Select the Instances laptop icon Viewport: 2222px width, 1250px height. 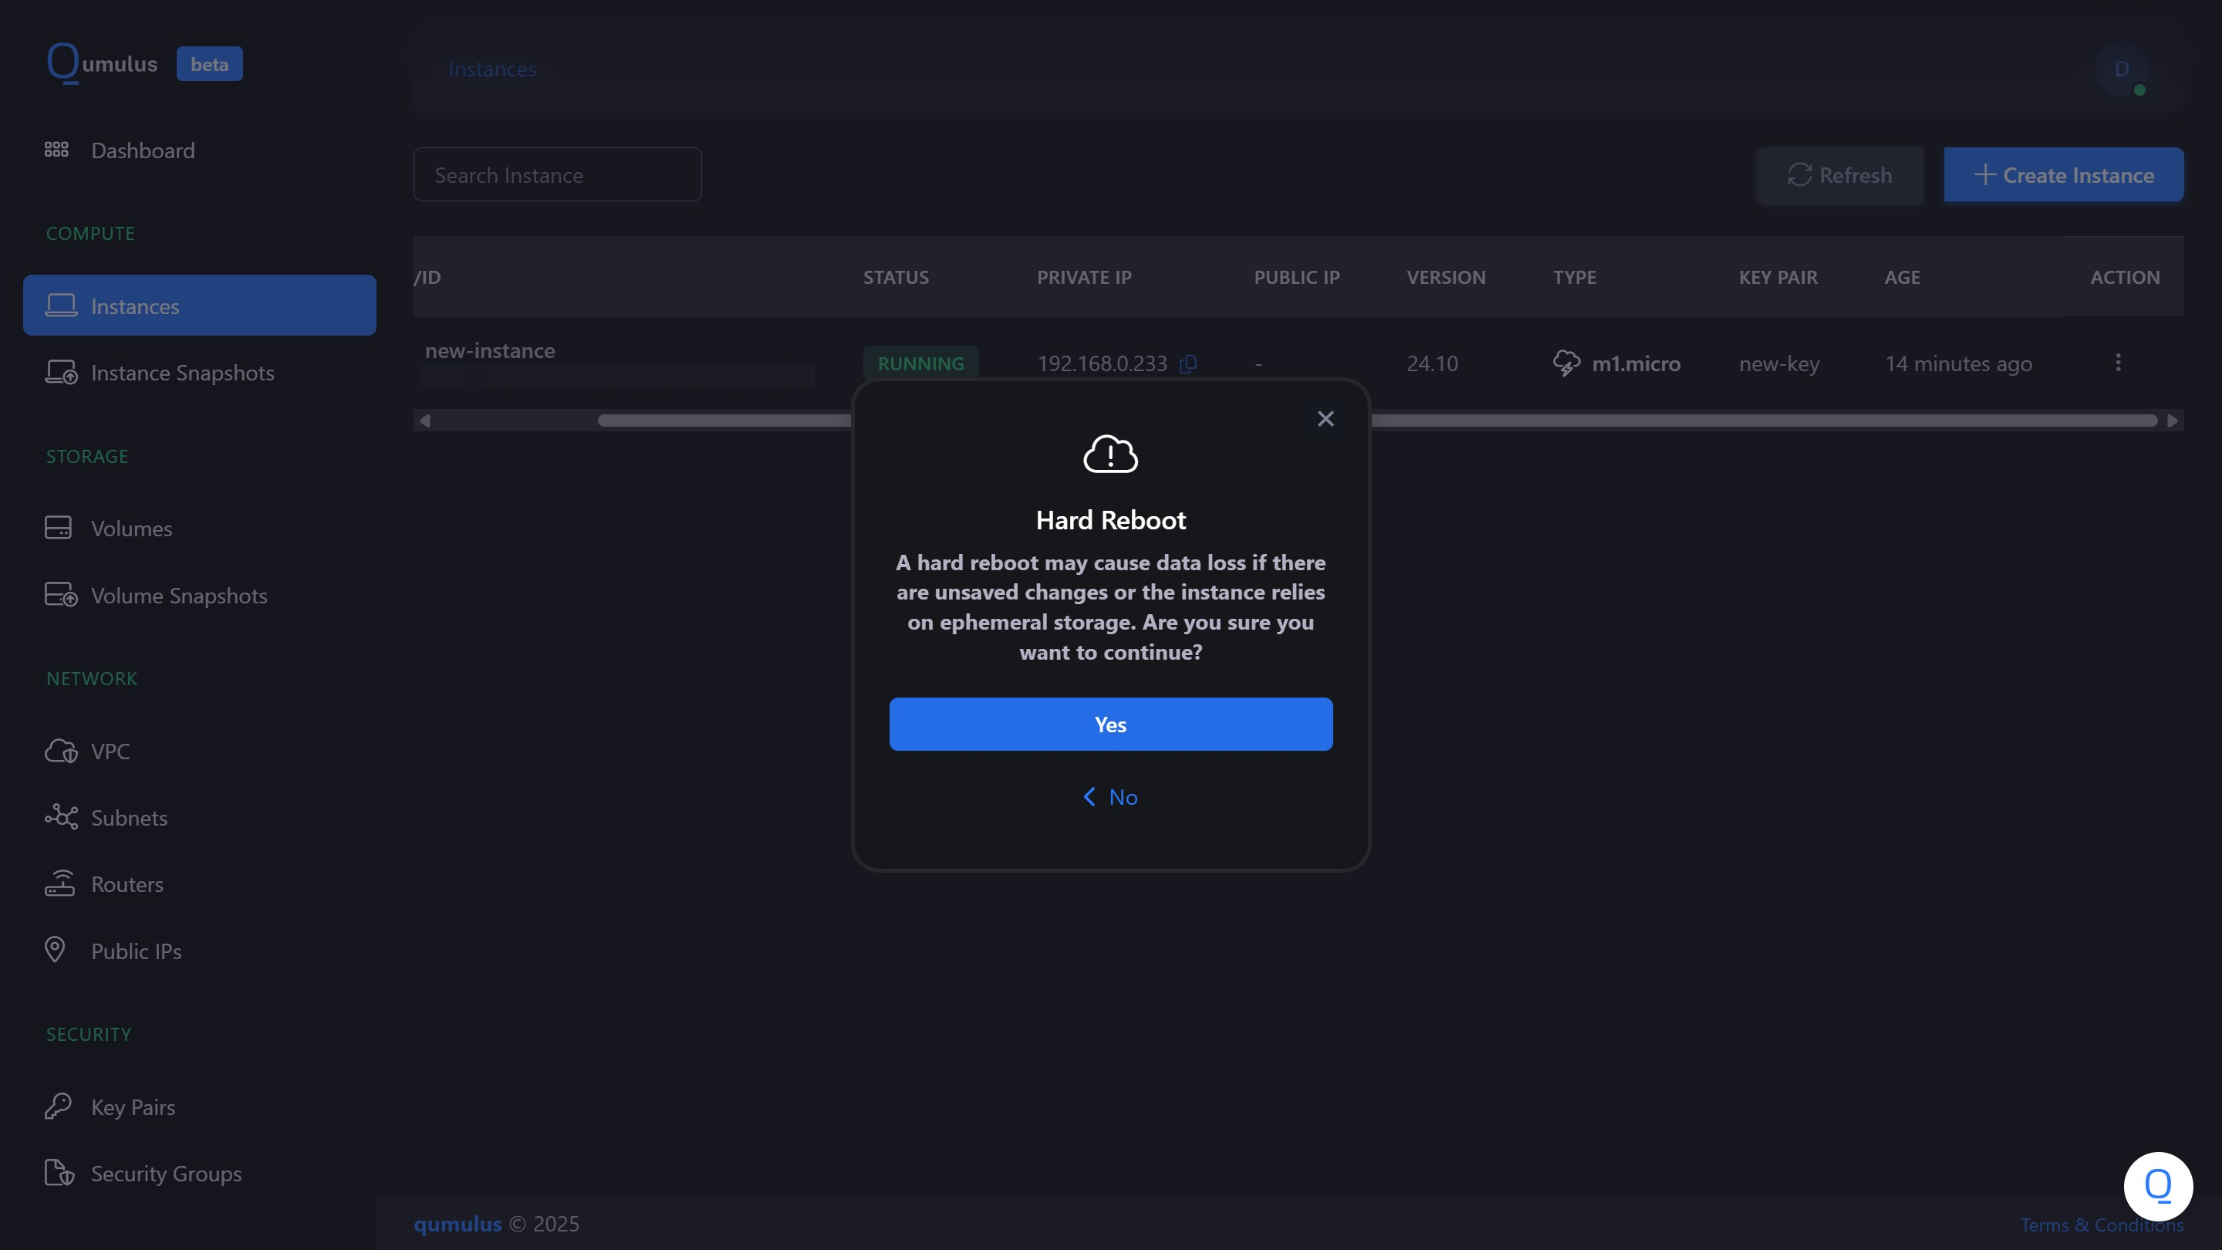[x=60, y=306]
